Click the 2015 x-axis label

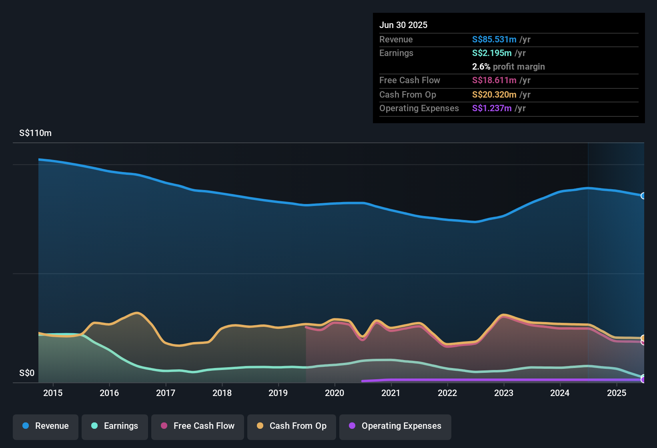pos(53,393)
